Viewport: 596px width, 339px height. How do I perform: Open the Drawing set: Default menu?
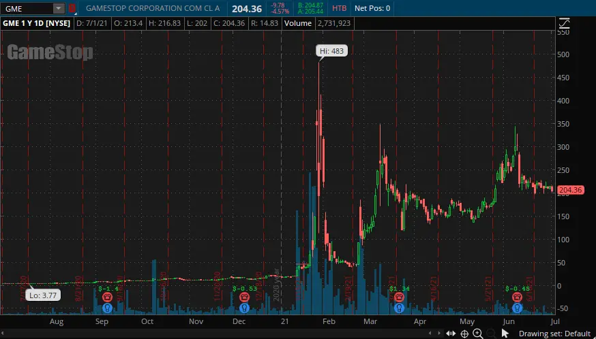pos(554,334)
